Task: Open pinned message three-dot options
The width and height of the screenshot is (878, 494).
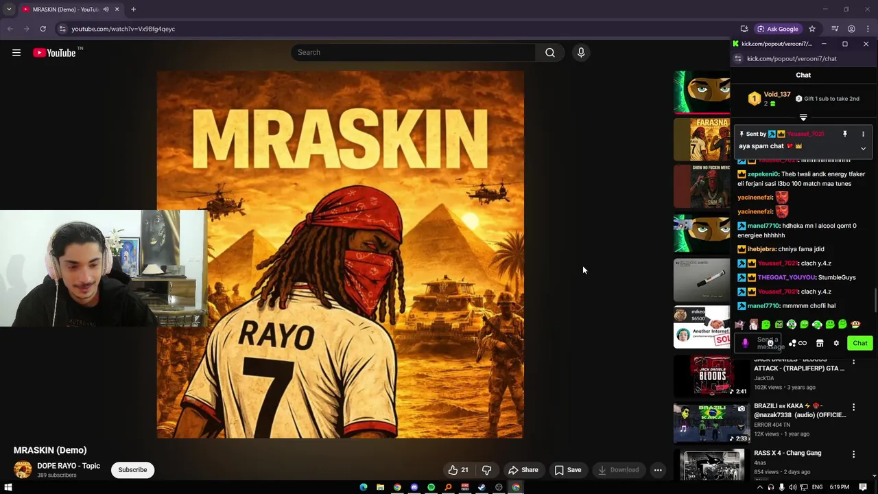Action: click(863, 134)
